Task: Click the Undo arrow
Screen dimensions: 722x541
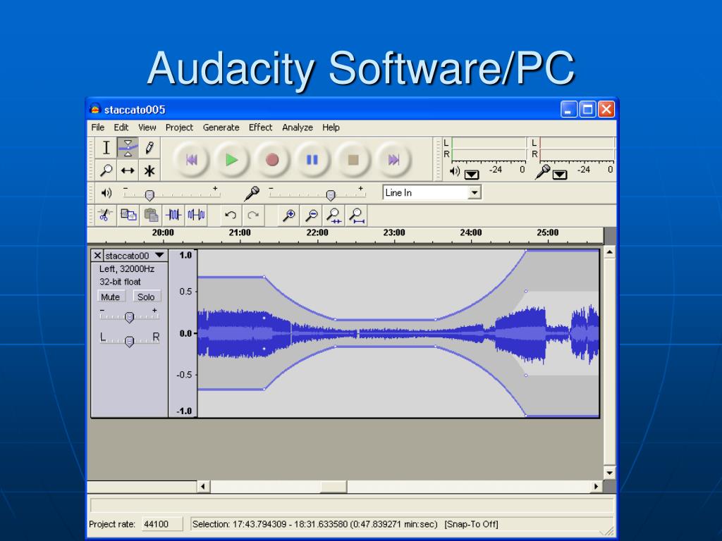Action: (231, 215)
